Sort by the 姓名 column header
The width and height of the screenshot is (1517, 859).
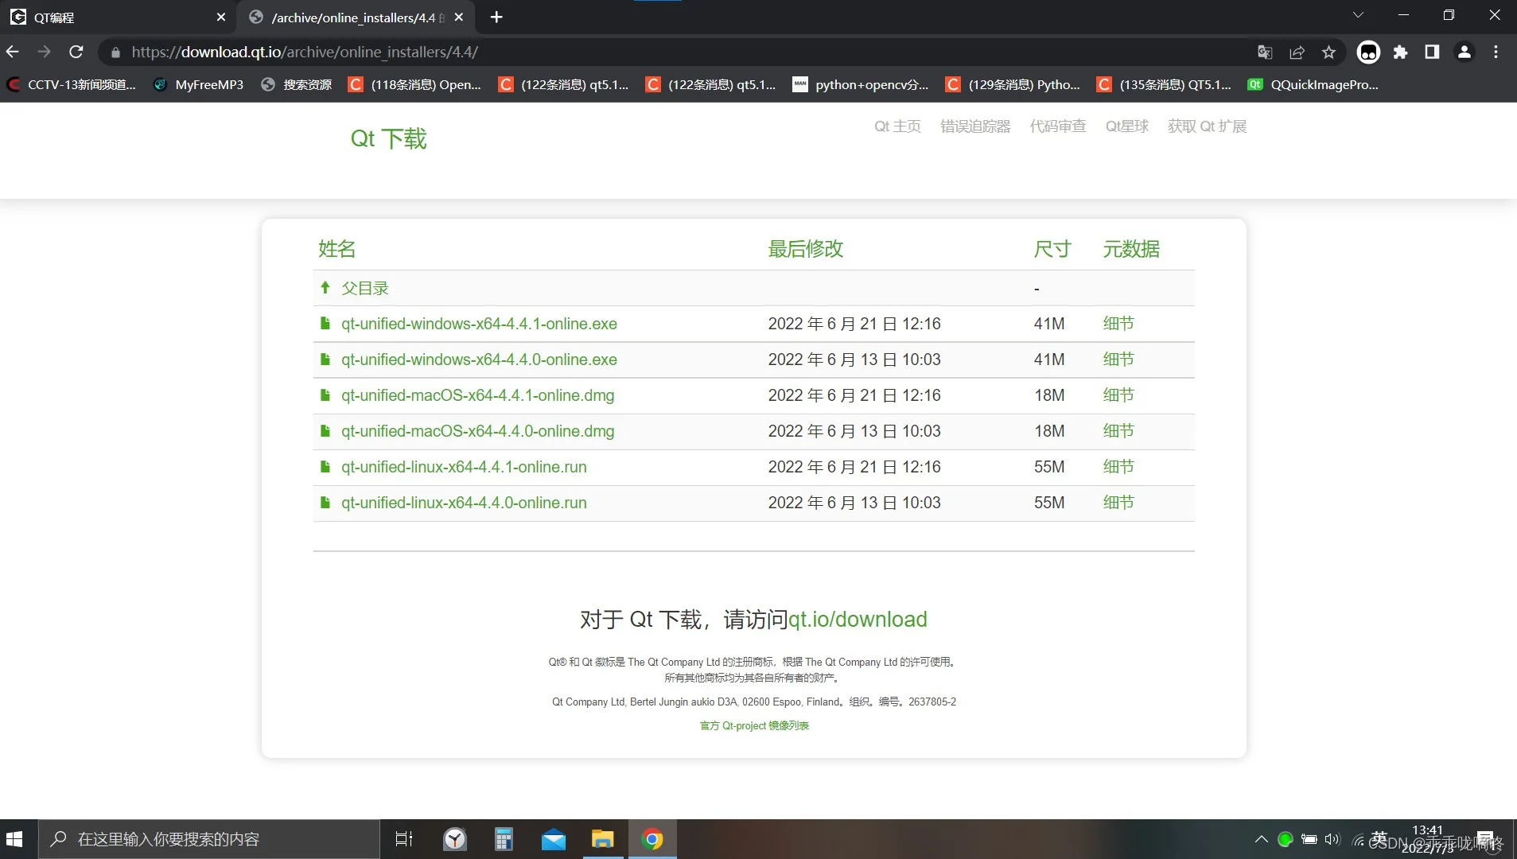[336, 249]
